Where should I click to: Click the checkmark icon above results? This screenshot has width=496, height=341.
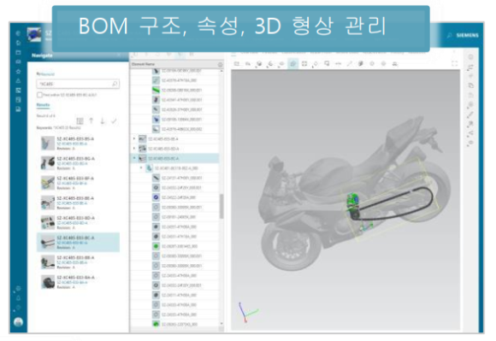tap(114, 121)
